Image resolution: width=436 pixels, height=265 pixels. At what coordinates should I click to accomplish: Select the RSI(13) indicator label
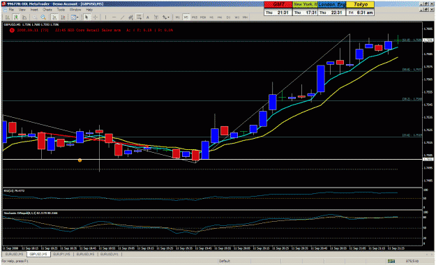pyautogui.click(x=14, y=190)
